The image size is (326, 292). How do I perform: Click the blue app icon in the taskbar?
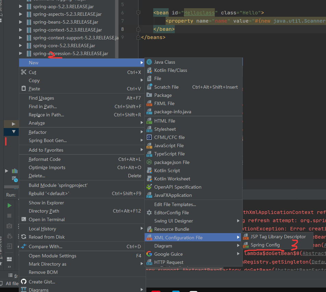pos(176,291)
